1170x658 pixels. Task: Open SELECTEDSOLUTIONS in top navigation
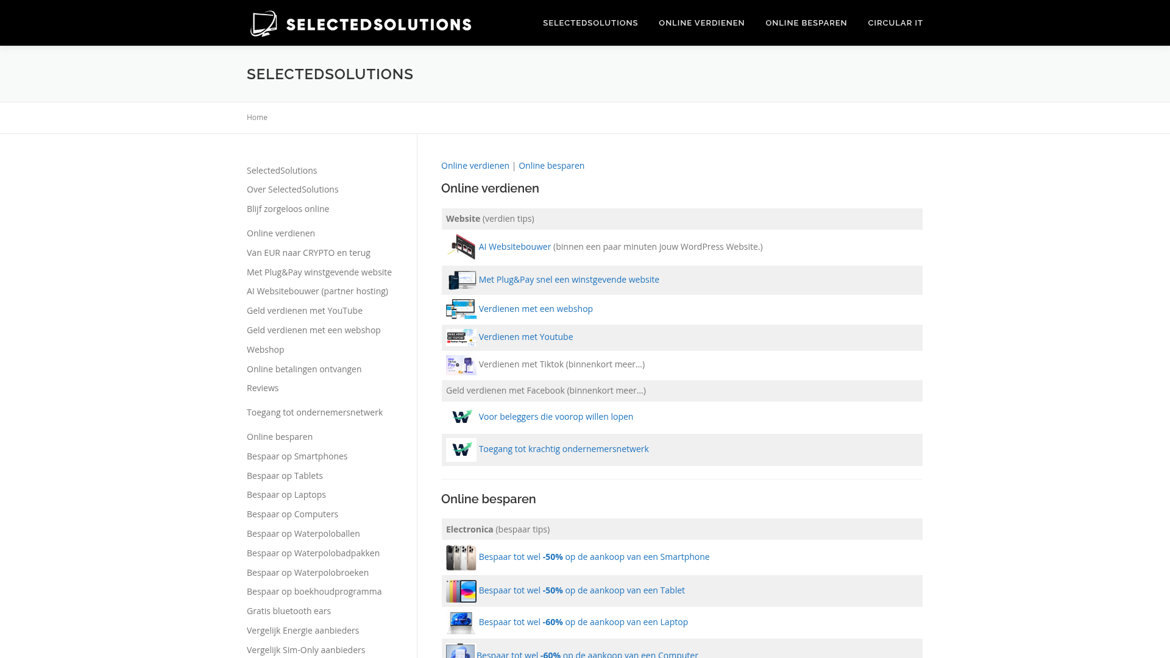590,23
